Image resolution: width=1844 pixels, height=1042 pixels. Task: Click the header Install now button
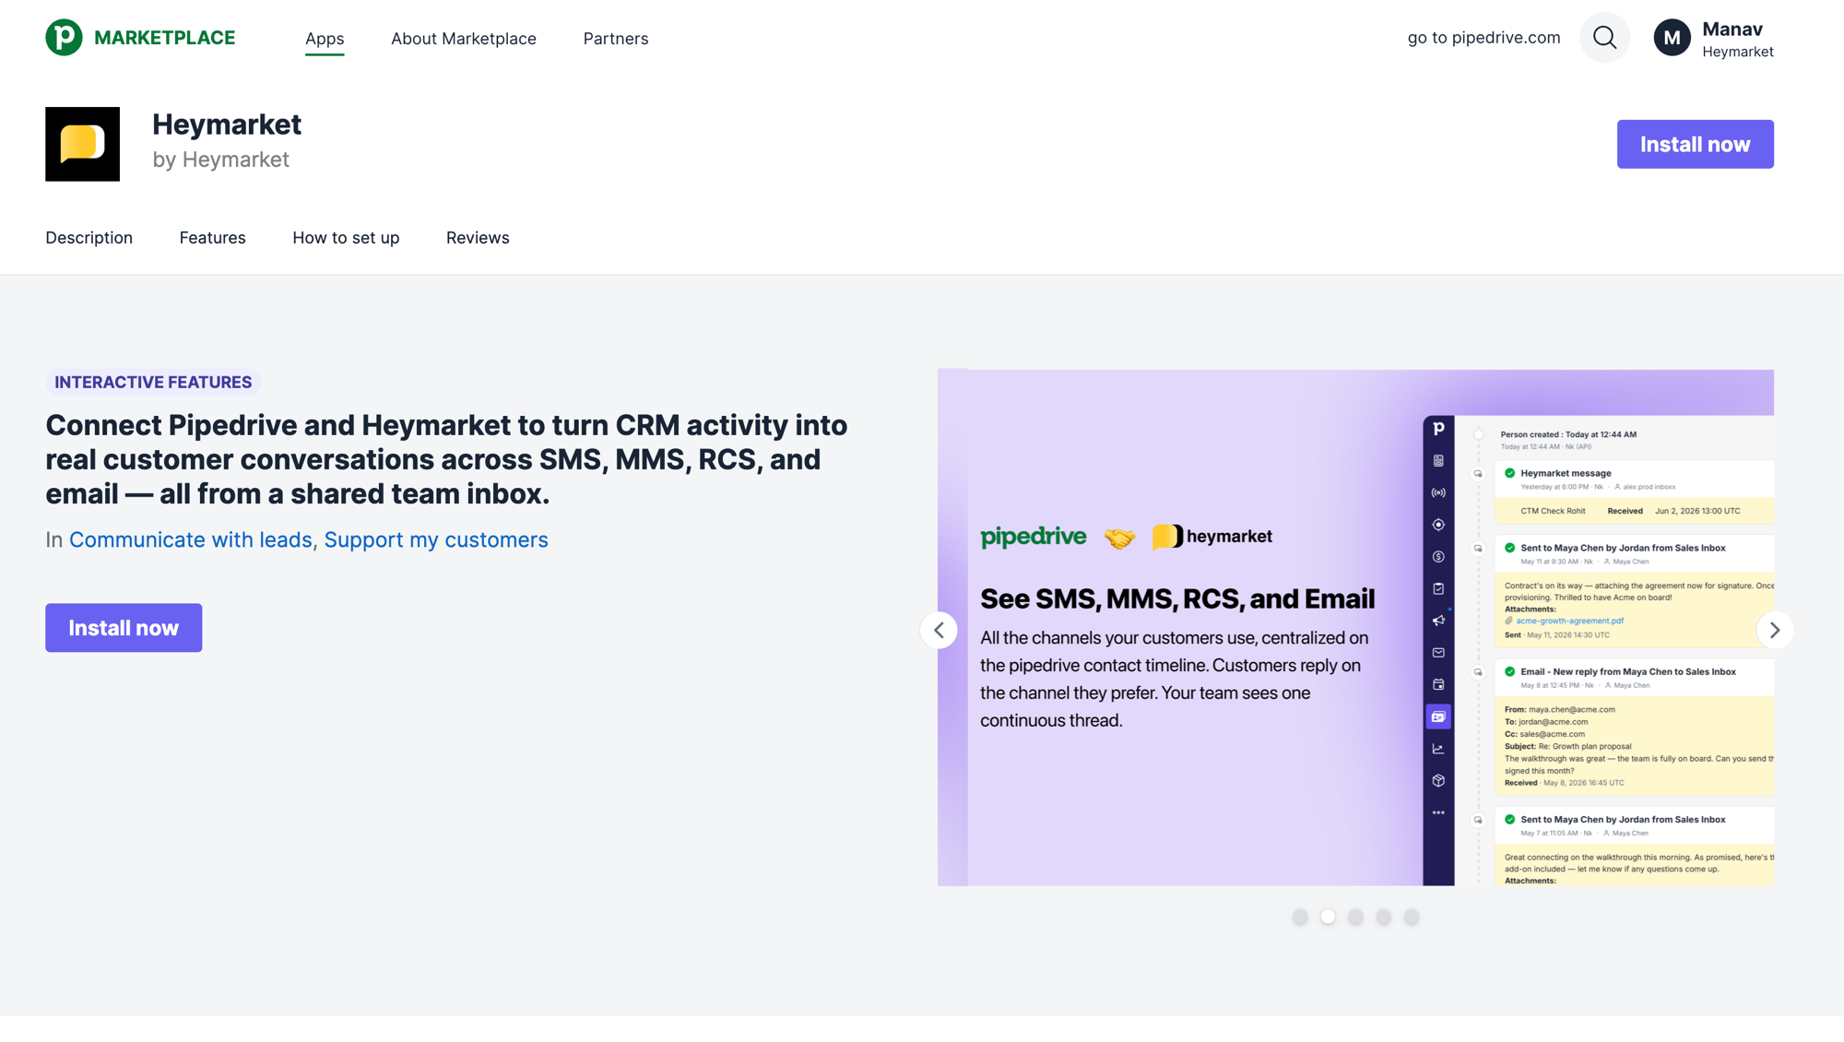point(1695,144)
